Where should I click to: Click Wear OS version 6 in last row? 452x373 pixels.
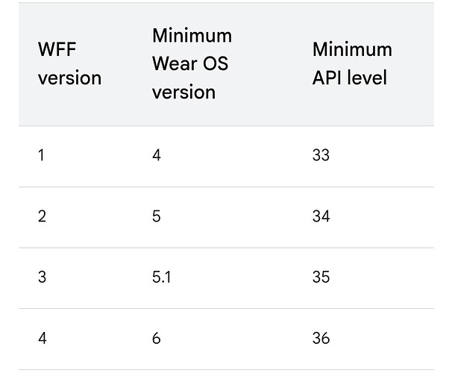[x=157, y=338]
